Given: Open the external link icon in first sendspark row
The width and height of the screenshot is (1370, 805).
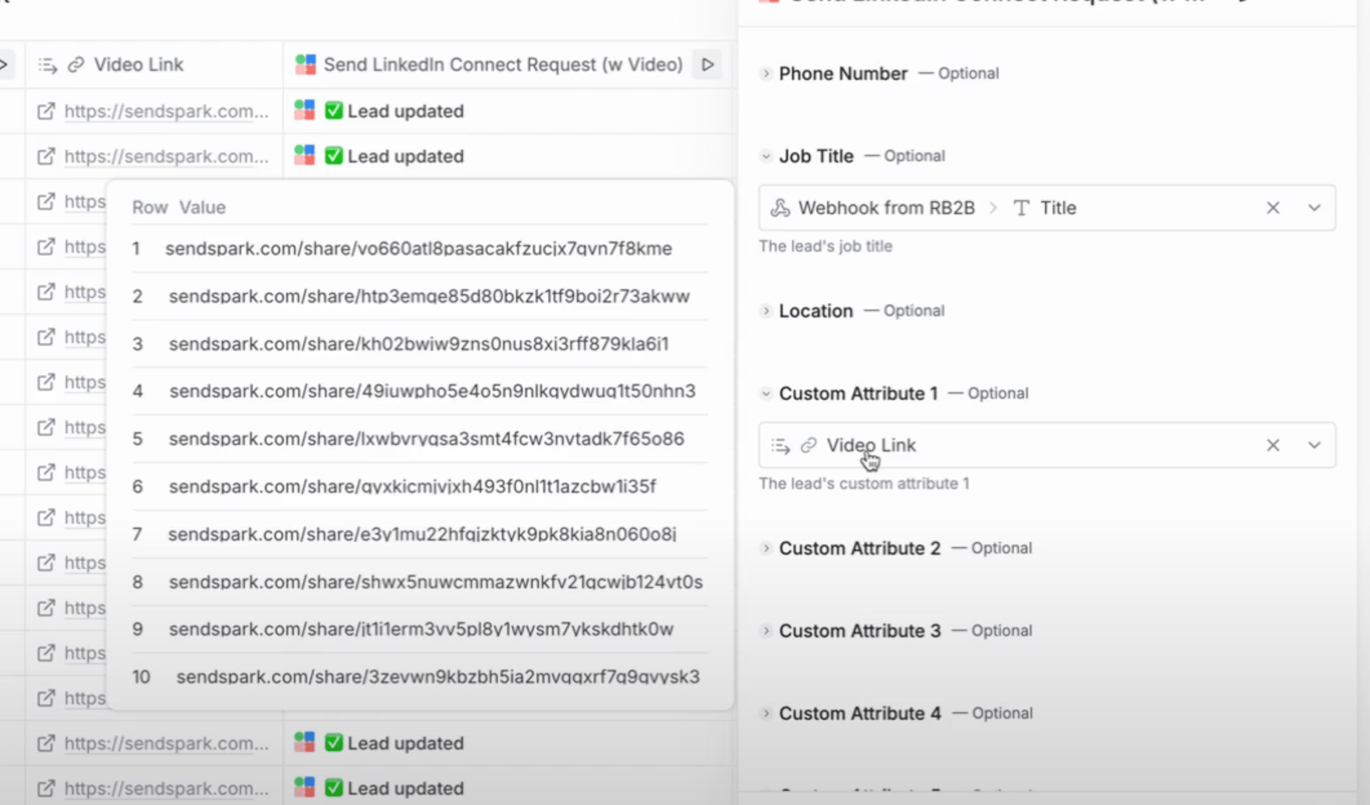Looking at the screenshot, I should pyautogui.click(x=46, y=111).
